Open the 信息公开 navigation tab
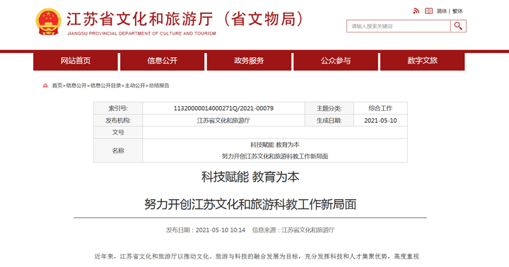This screenshot has width=509, height=267. [x=162, y=61]
